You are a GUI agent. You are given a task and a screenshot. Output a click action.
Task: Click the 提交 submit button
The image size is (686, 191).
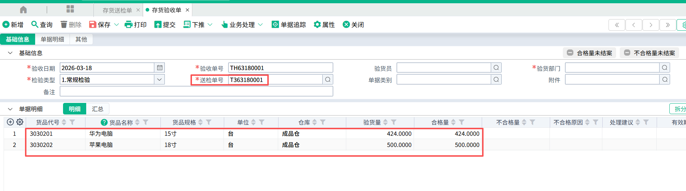pyautogui.click(x=165, y=25)
